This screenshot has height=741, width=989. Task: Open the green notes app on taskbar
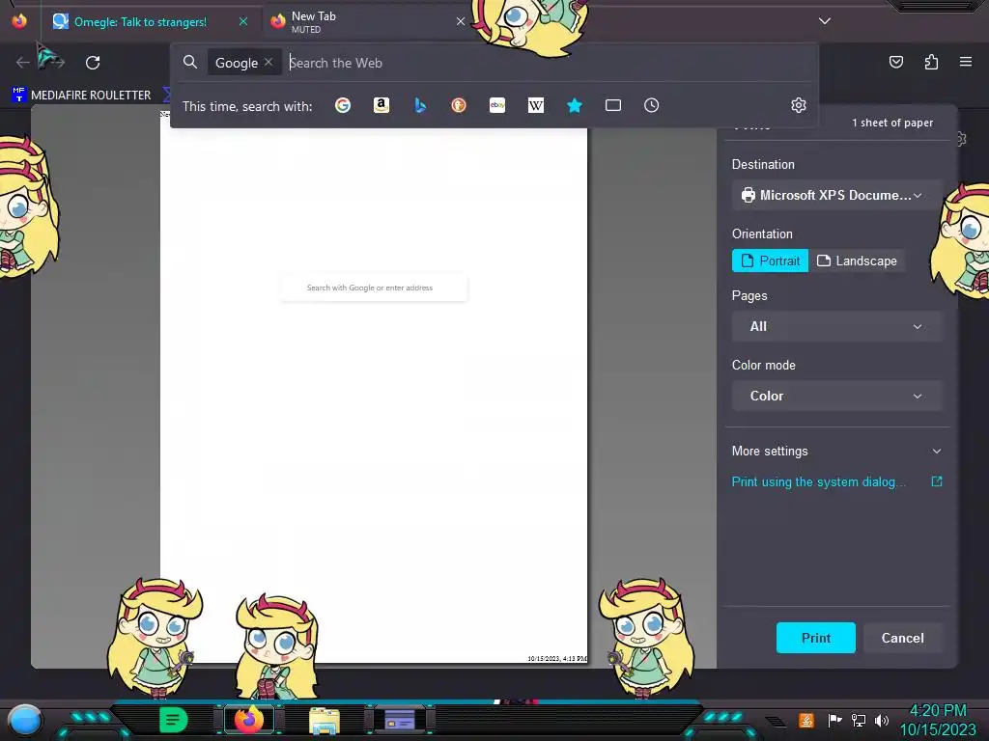[x=173, y=720]
